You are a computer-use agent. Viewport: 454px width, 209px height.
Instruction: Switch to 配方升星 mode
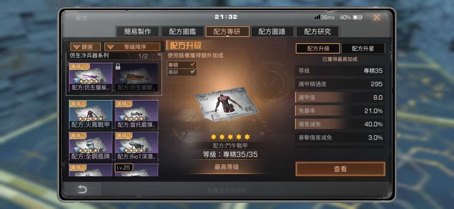pyautogui.click(x=363, y=48)
